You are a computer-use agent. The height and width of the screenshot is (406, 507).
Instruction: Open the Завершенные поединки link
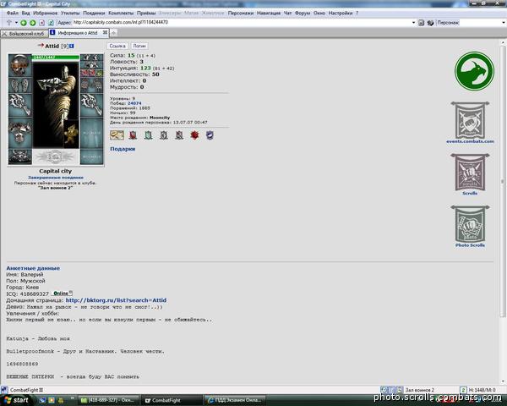click(56, 178)
